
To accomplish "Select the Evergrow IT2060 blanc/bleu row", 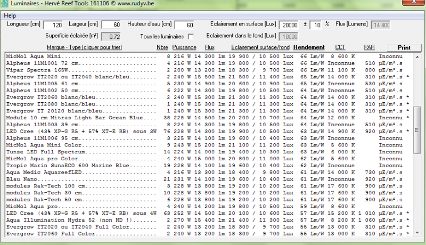I will [x=208, y=97].
